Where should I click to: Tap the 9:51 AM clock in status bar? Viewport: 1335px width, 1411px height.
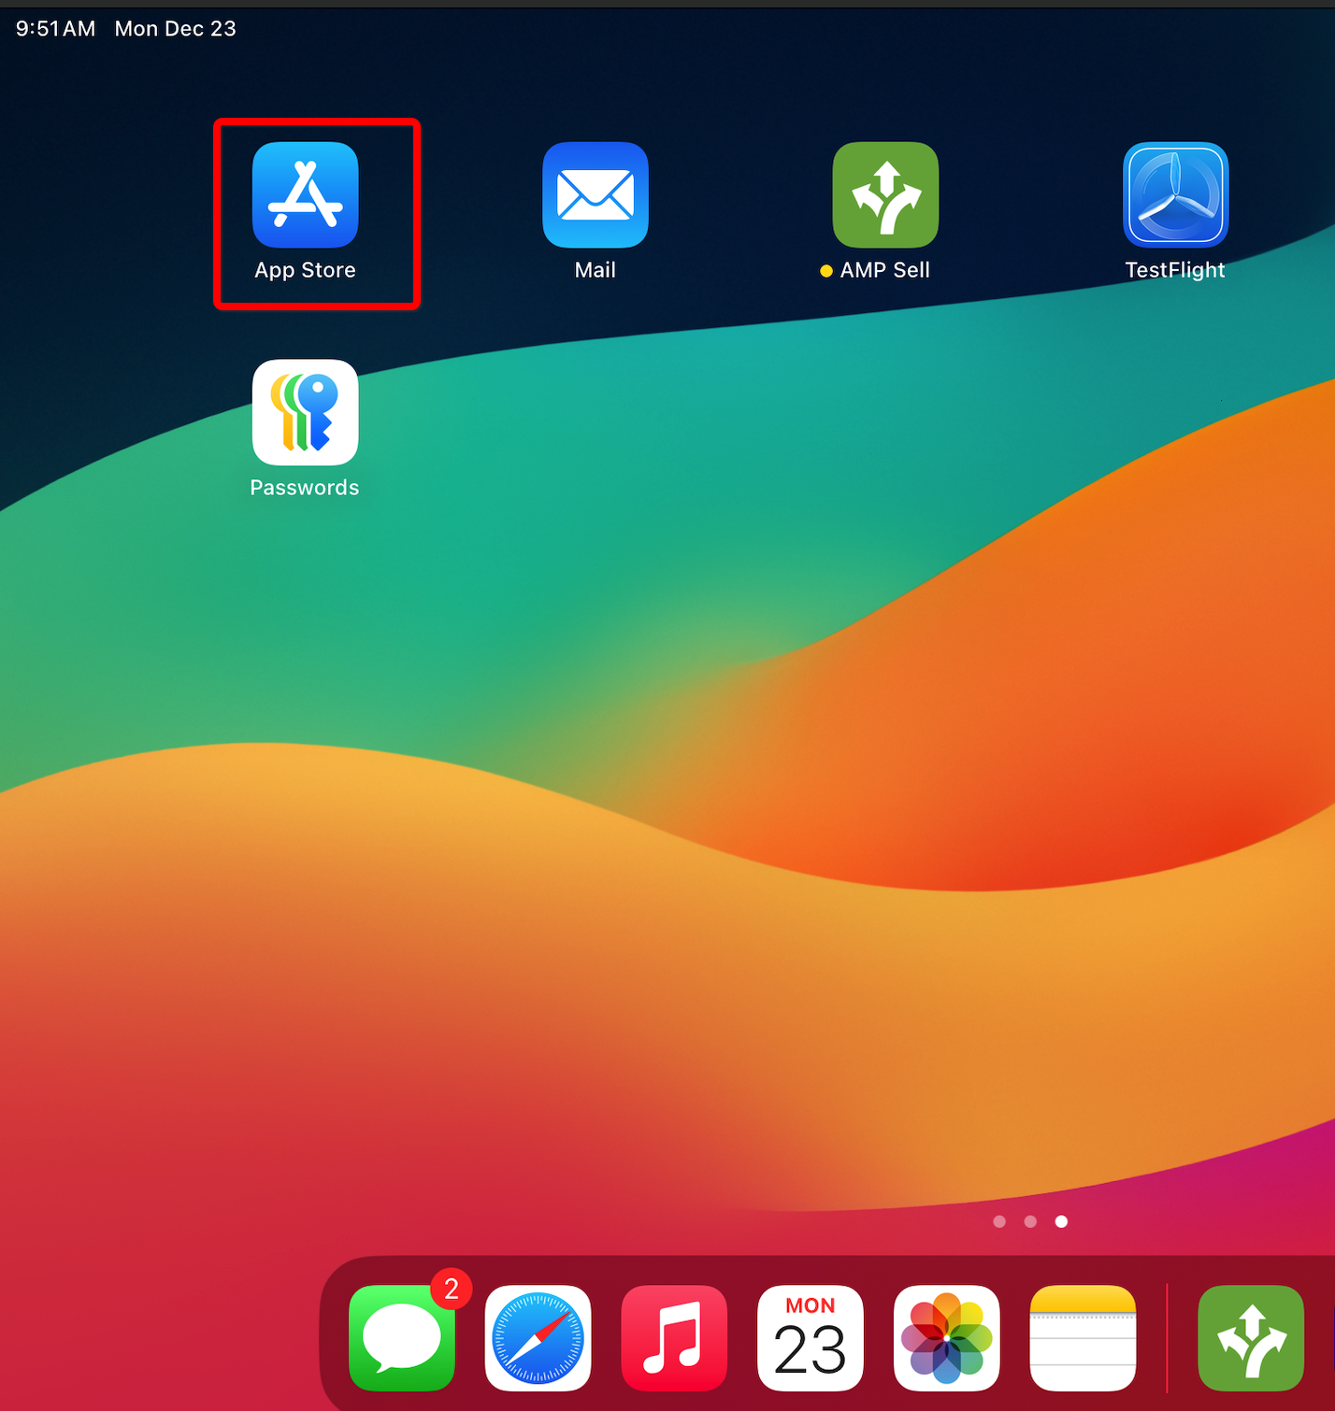click(x=56, y=29)
